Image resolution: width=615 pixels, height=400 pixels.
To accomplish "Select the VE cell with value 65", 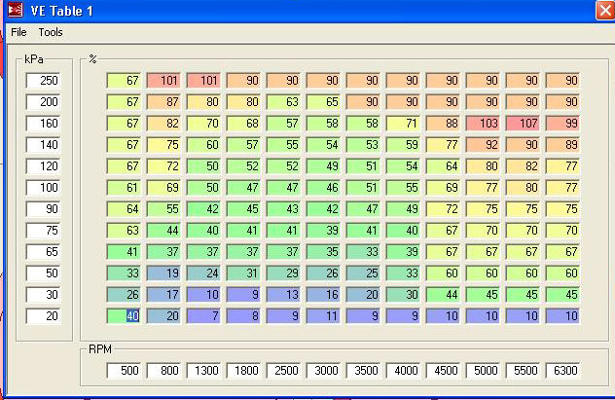I will pos(323,102).
